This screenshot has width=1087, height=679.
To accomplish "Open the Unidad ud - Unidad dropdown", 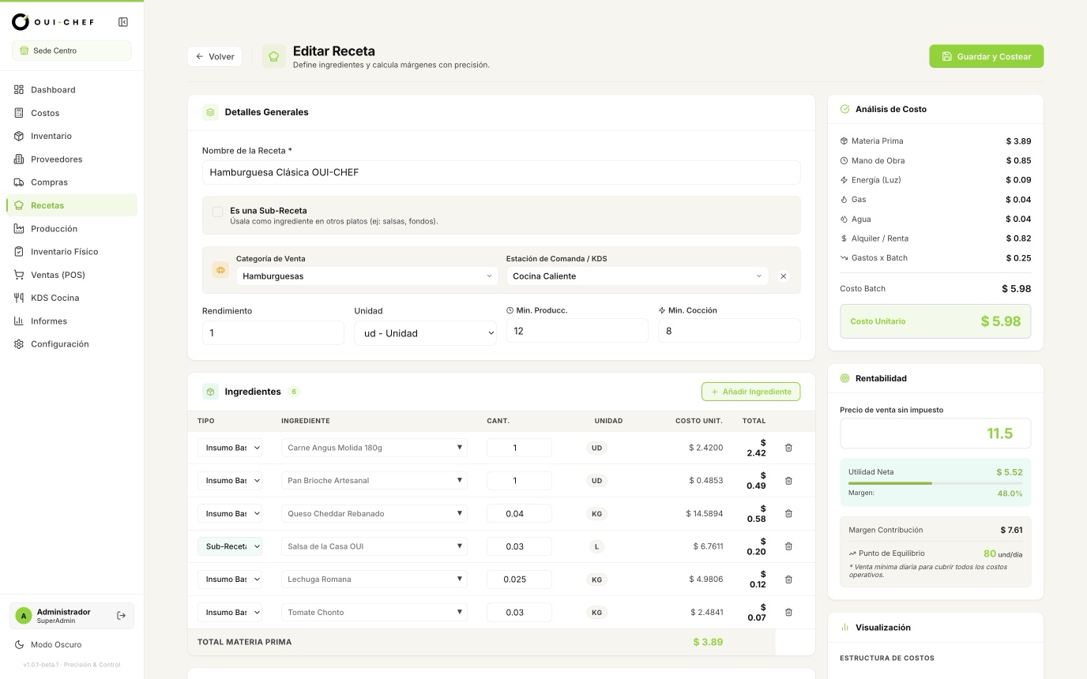I will (425, 333).
